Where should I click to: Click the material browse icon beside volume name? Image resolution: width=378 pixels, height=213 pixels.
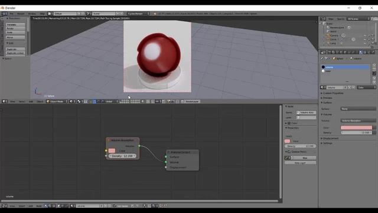tap(323, 88)
